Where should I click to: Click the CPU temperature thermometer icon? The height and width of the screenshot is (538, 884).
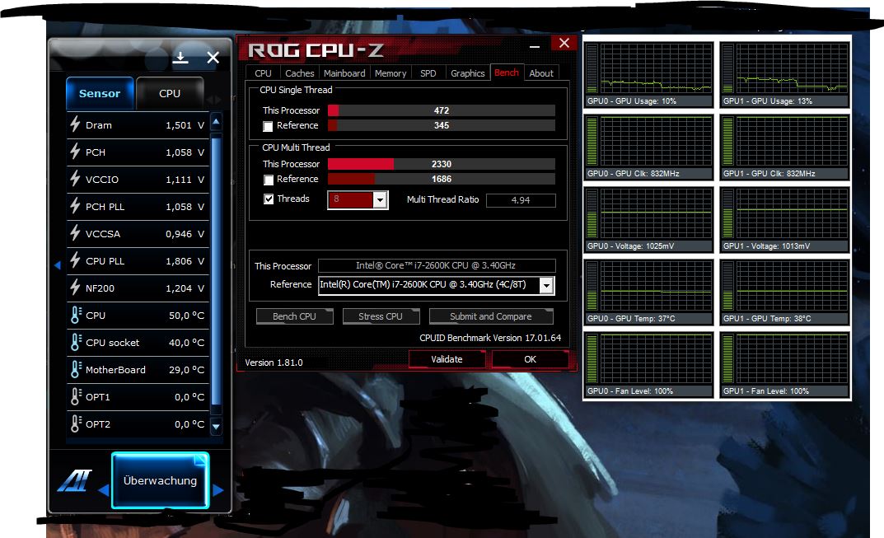[x=76, y=314]
